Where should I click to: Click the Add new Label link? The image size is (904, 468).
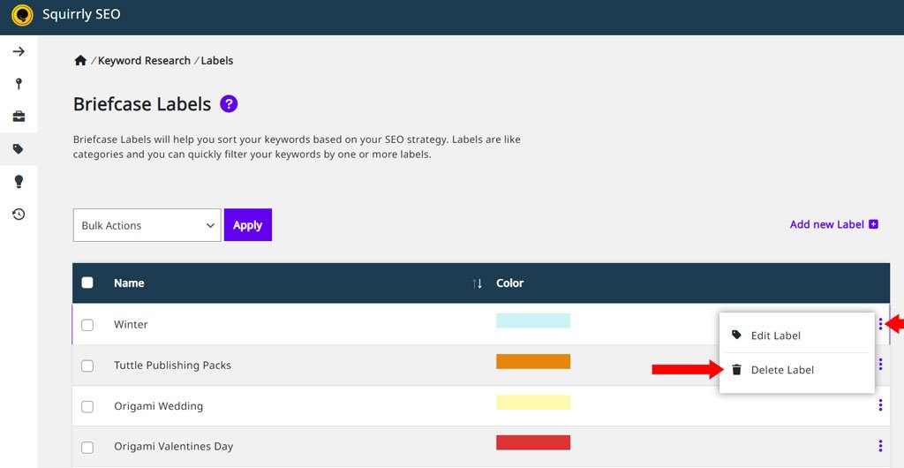(826, 224)
